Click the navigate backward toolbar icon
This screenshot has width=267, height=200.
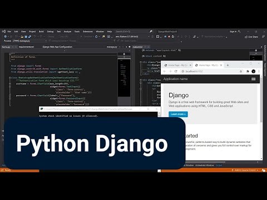6,37
